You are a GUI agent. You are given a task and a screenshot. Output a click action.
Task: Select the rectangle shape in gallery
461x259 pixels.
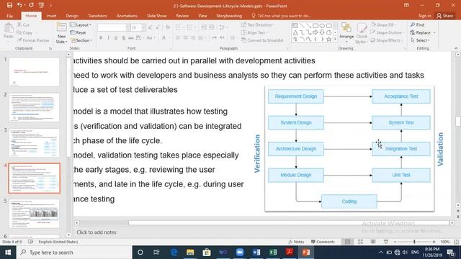pos(315,26)
